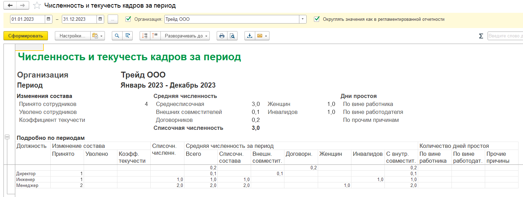The image size is (523, 197).
Task: Click the yellow Сформировать button
Action: pyautogui.click(x=26, y=36)
